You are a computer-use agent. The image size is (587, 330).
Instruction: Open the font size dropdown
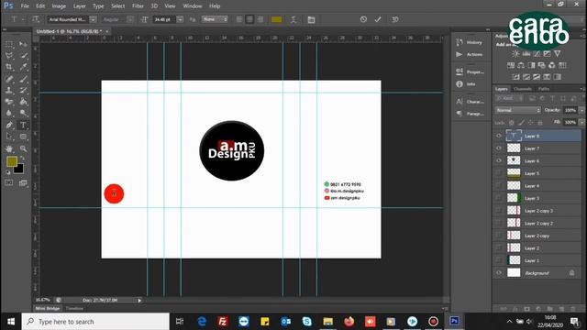point(180,19)
